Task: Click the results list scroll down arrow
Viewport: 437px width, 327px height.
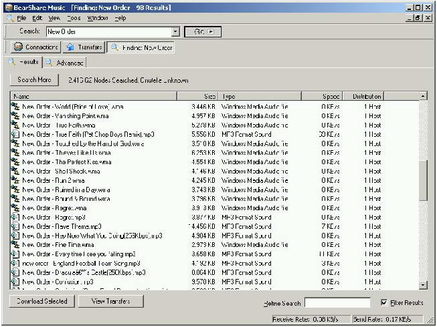Action: [423, 285]
